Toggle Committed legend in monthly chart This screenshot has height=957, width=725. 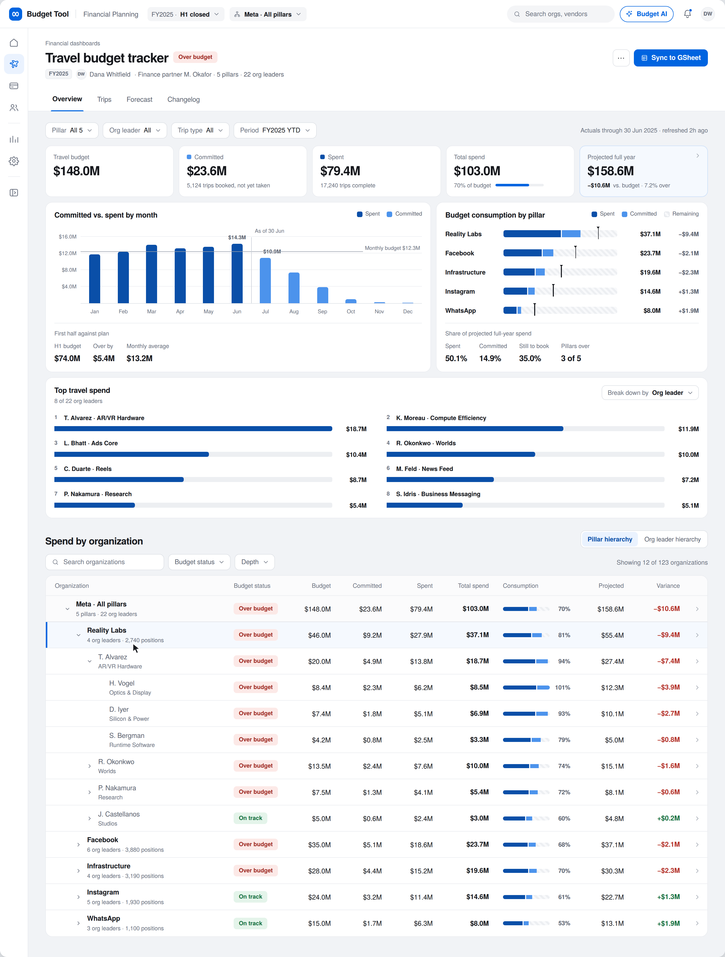[404, 214]
